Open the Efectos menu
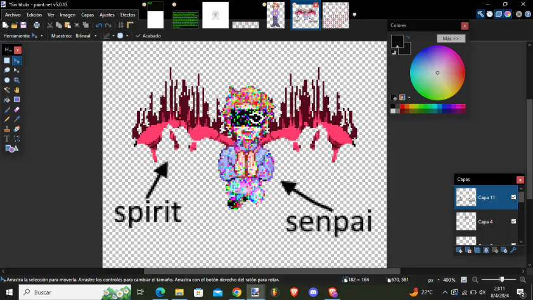Image resolution: width=533 pixels, height=300 pixels. click(127, 15)
